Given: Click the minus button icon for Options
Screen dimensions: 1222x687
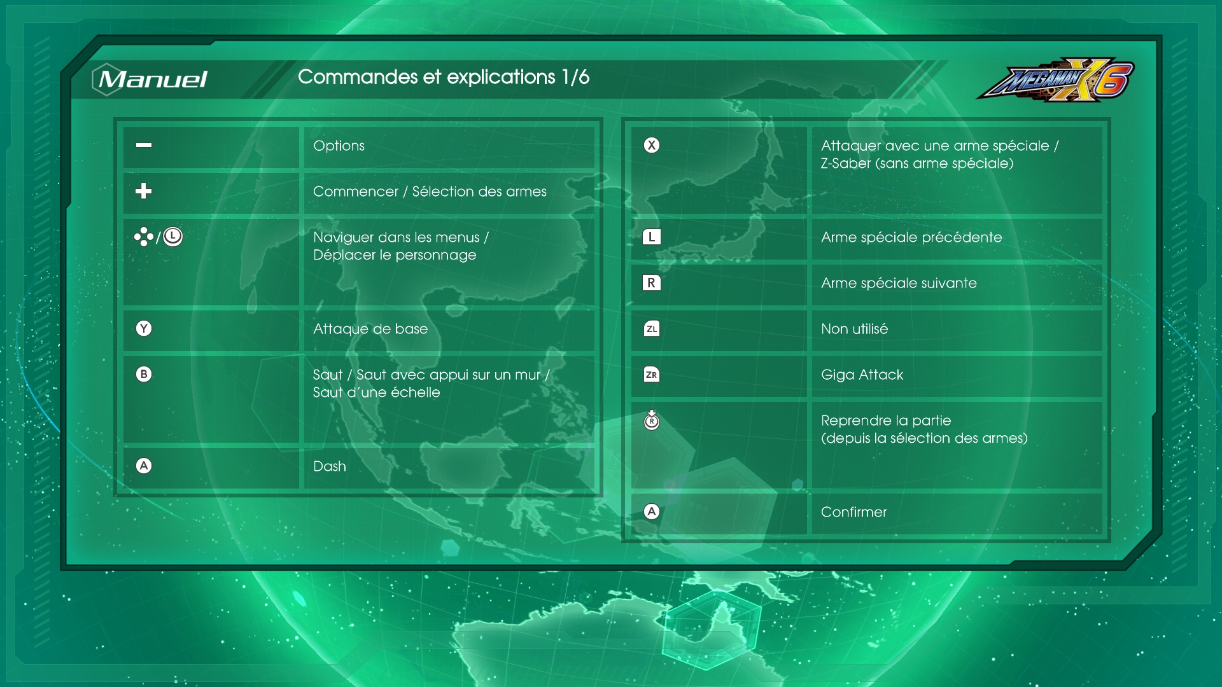Looking at the screenshot, I should 144,145.
